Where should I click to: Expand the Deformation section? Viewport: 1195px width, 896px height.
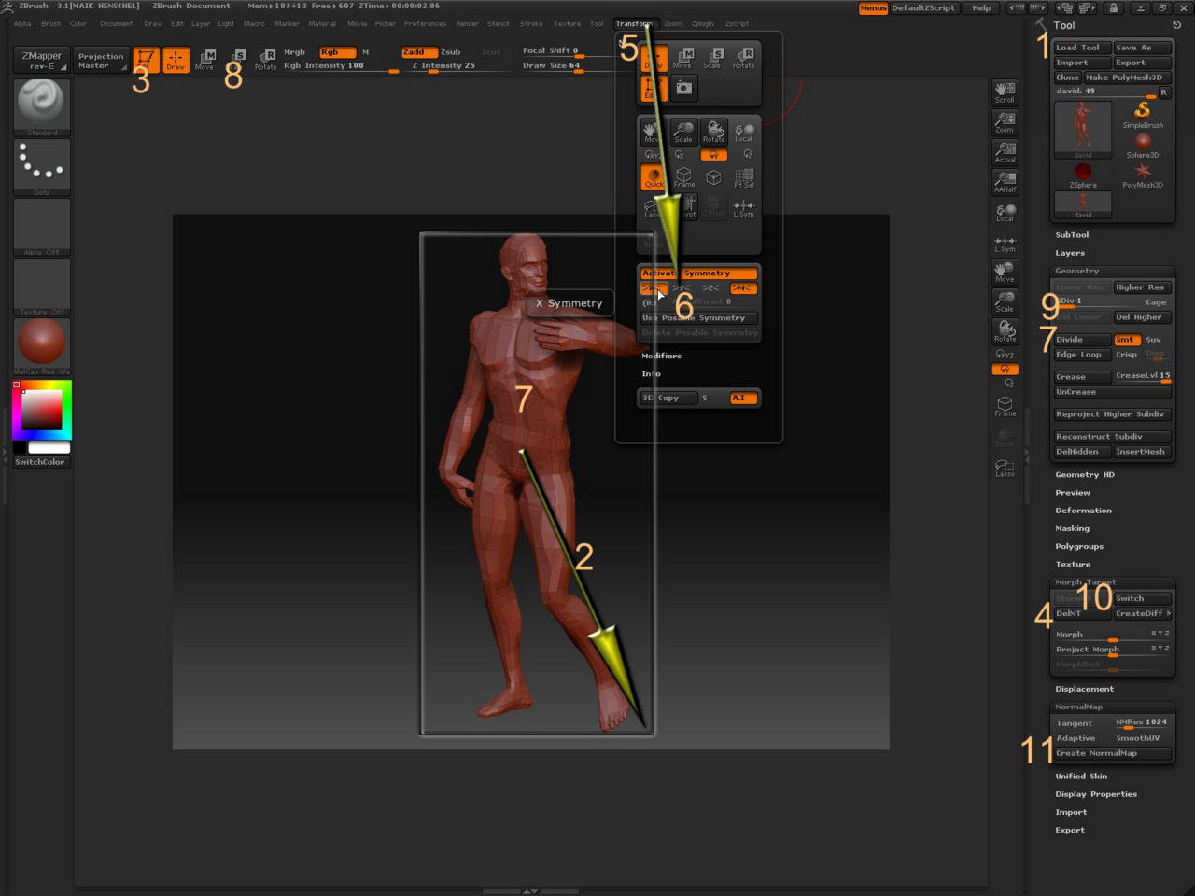coord(1083,511)
